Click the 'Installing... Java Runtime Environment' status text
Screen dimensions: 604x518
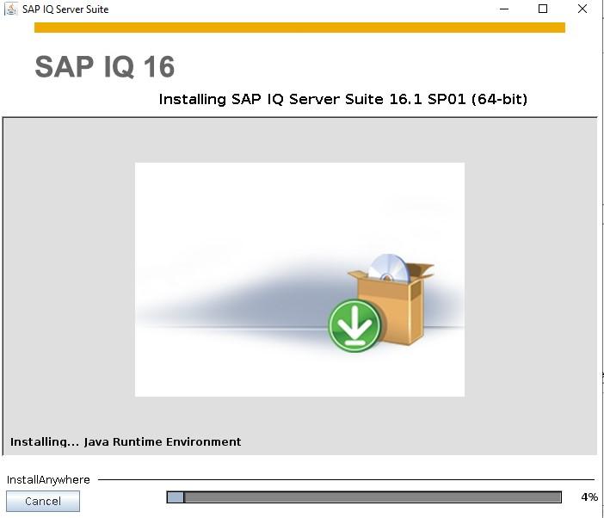(x=126, y=441)
